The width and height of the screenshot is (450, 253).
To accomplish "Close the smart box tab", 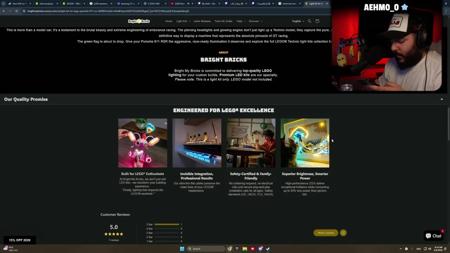I will [x=300, y=4].
